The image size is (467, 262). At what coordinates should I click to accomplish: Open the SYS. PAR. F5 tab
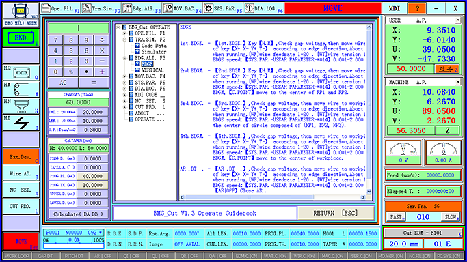223,8
